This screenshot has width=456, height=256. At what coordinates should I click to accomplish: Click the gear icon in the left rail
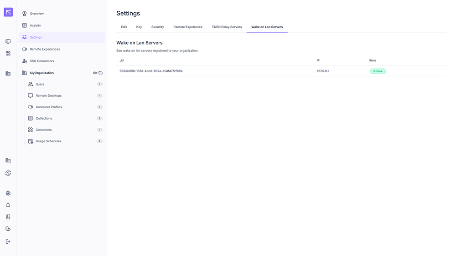pos(8,193)
